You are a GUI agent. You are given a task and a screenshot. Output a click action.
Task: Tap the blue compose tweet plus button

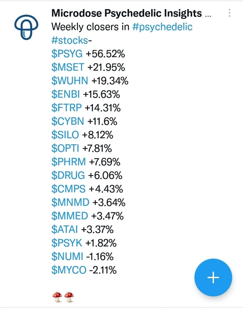click(213, 278)
